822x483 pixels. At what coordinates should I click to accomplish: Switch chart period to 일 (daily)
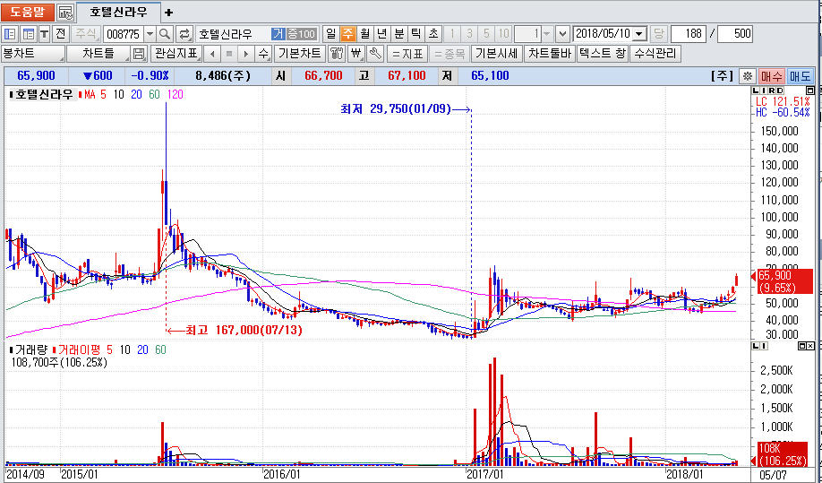click(330, 33)
